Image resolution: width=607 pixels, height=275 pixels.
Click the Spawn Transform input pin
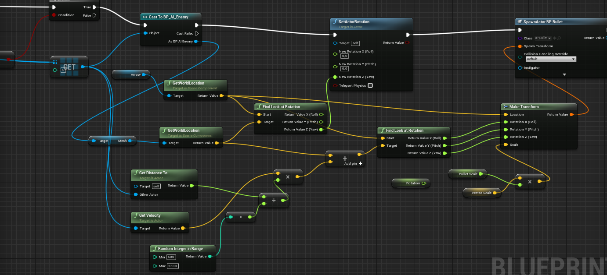pyautogui.click(x=520, y=46)
